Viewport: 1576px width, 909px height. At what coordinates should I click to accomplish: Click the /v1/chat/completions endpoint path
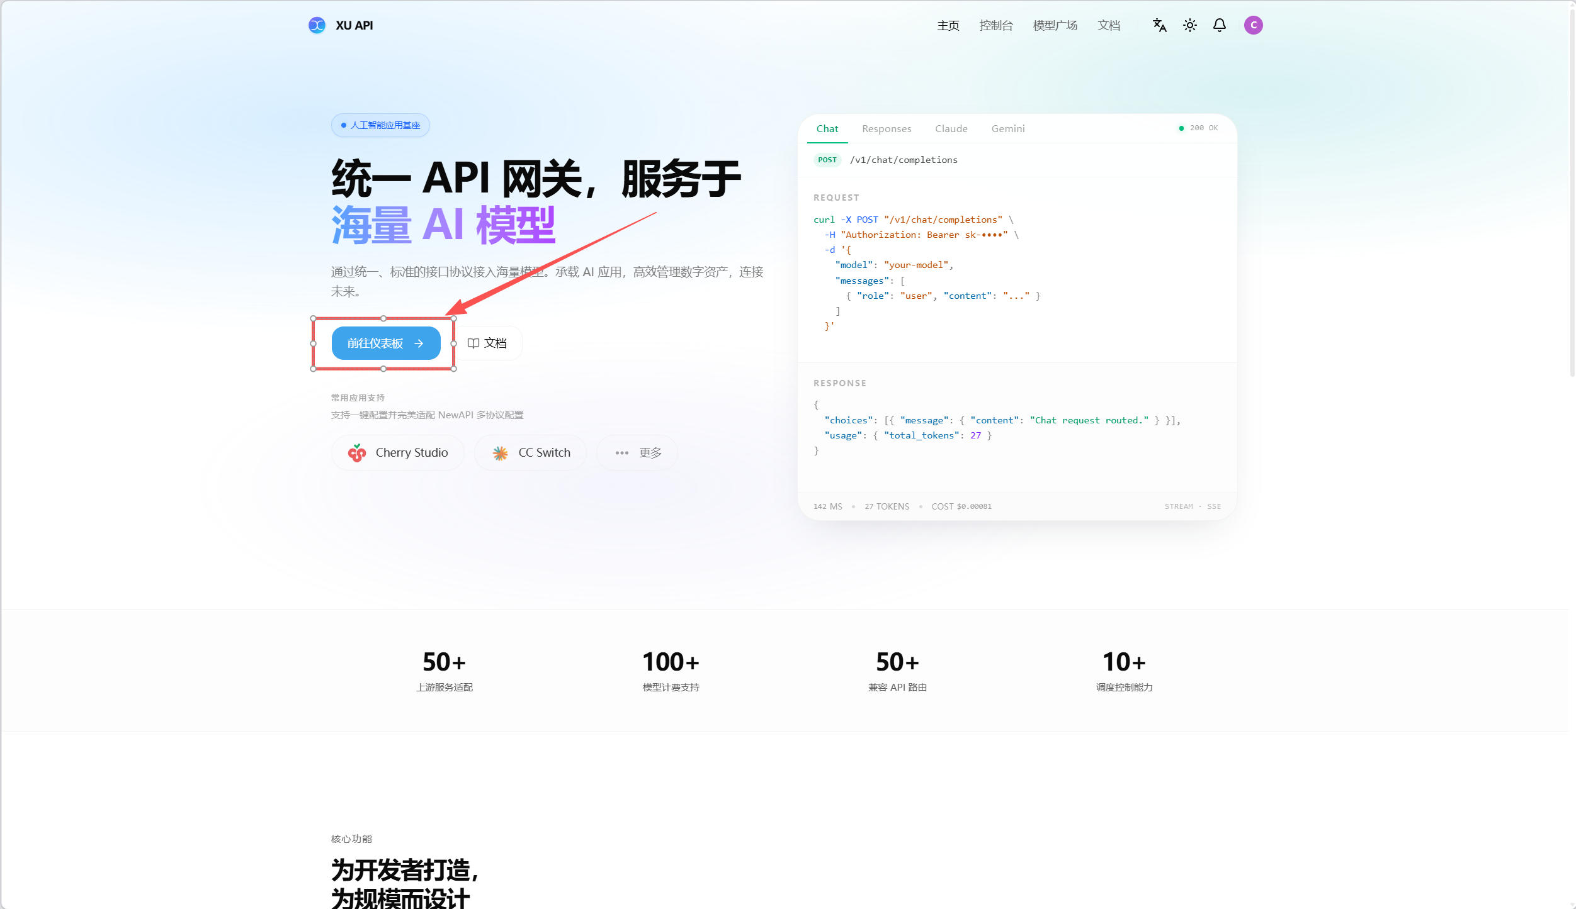(903, 160)
